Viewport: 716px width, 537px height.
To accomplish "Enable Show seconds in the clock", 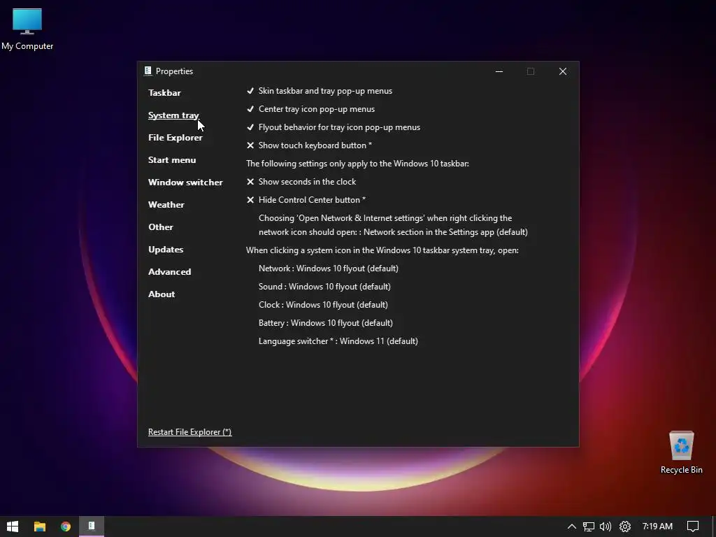I will tap(301, 182).
